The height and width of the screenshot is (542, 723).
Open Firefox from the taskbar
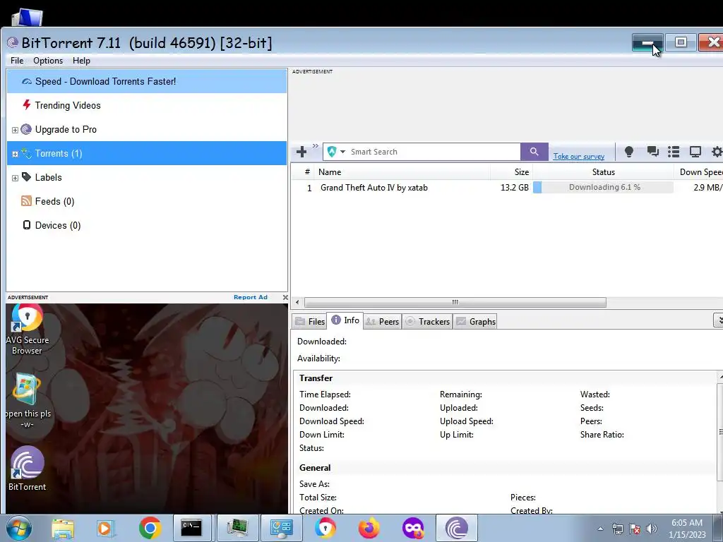click(x=369, y=528)
